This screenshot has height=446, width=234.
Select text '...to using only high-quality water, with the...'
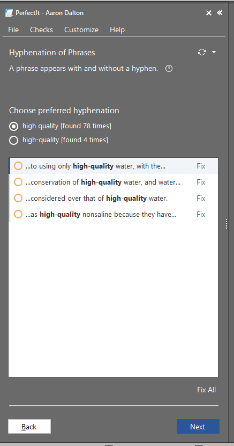[x=96, y=166]
